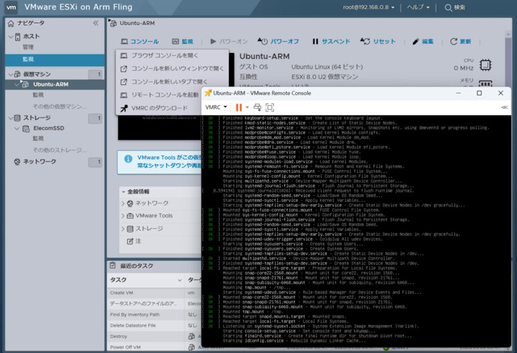
Task: Collapse the Ubuntu-ARM tree node
Action: (x=17, y=85)
